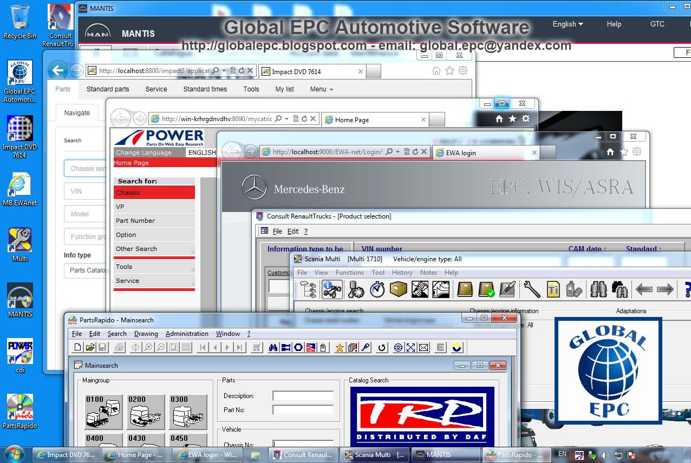The height and width of the screenshot is (463, 691).
Task: Click the shopping cart icon in PartsRapido toolbar
Action: click(257, 347)
